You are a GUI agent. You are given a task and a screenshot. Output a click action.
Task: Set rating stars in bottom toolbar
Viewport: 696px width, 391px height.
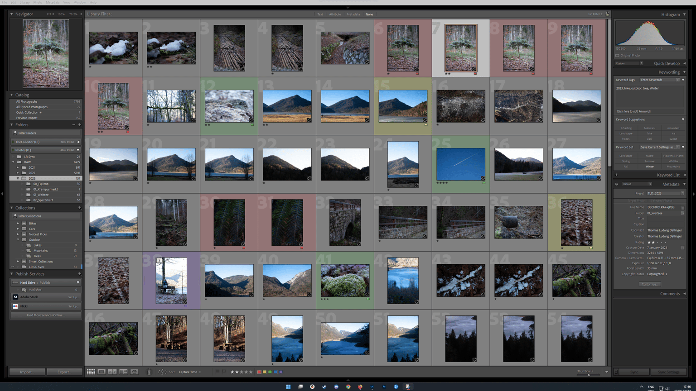(x=242, y=372)
